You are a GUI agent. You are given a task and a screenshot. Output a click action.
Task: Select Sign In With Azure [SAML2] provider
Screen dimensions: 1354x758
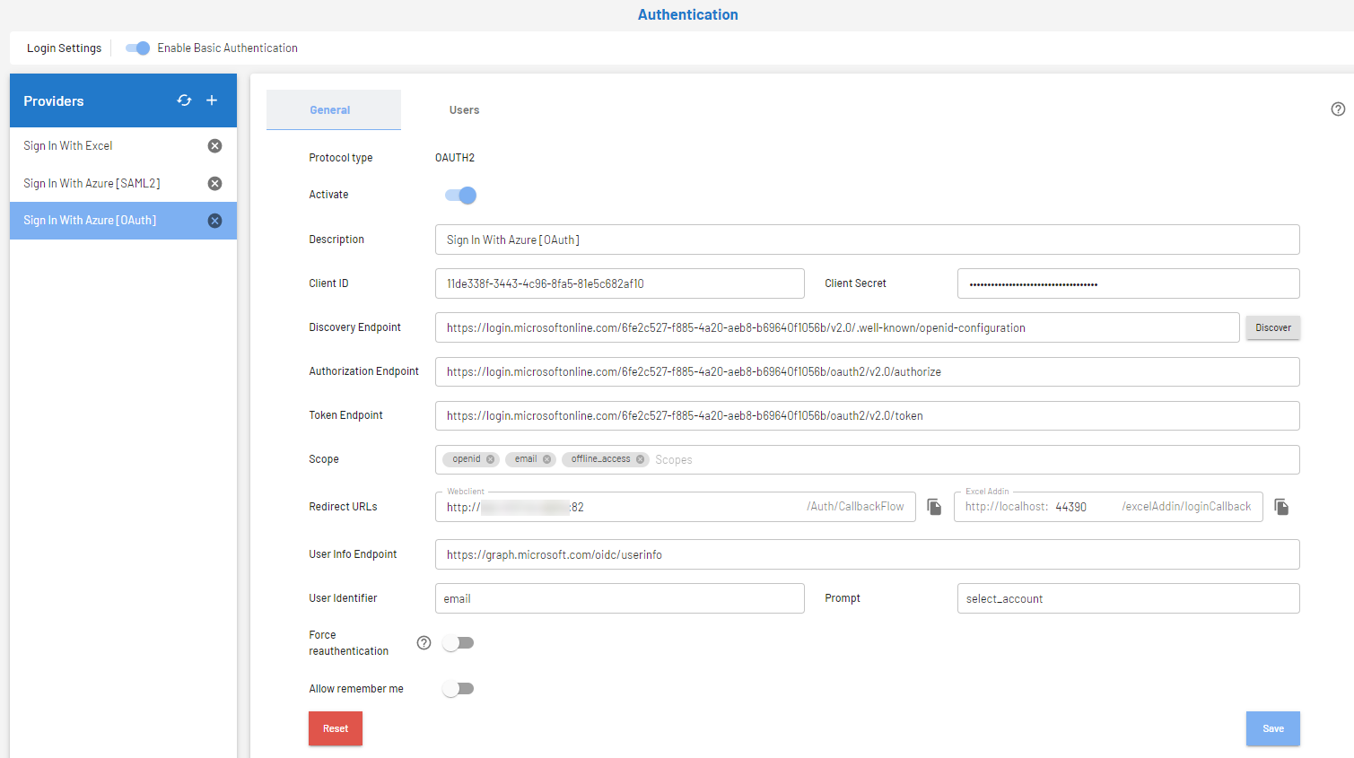(92, 184)
